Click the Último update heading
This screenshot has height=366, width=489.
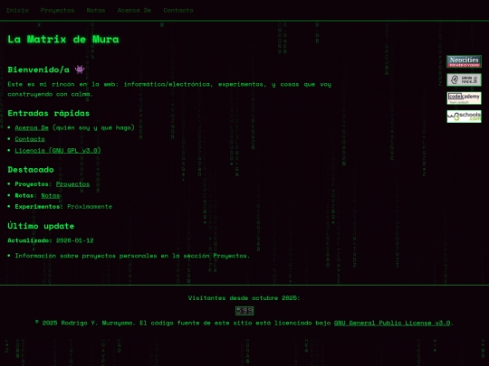click(41, 226)
